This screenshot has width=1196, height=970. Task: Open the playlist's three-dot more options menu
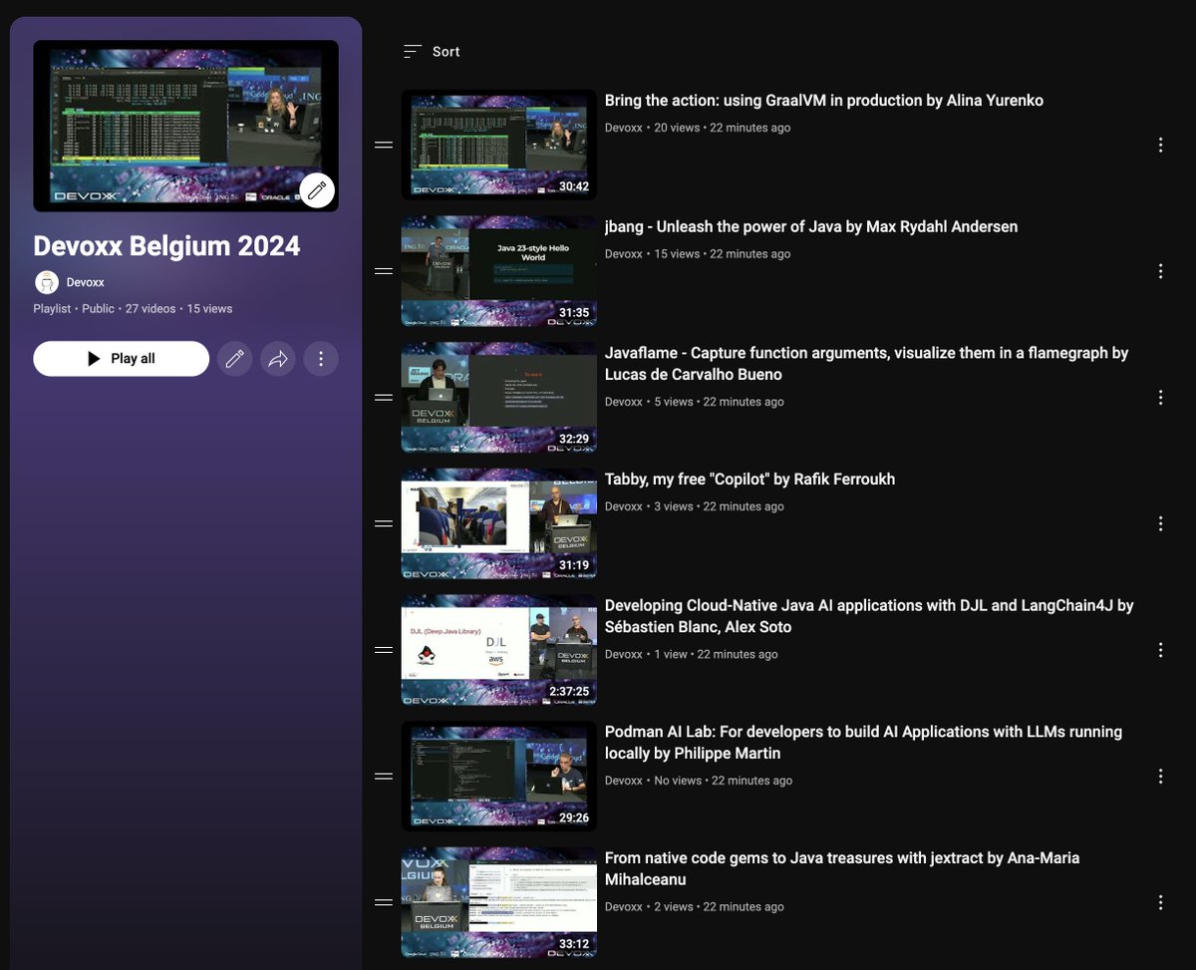point(320,359)
